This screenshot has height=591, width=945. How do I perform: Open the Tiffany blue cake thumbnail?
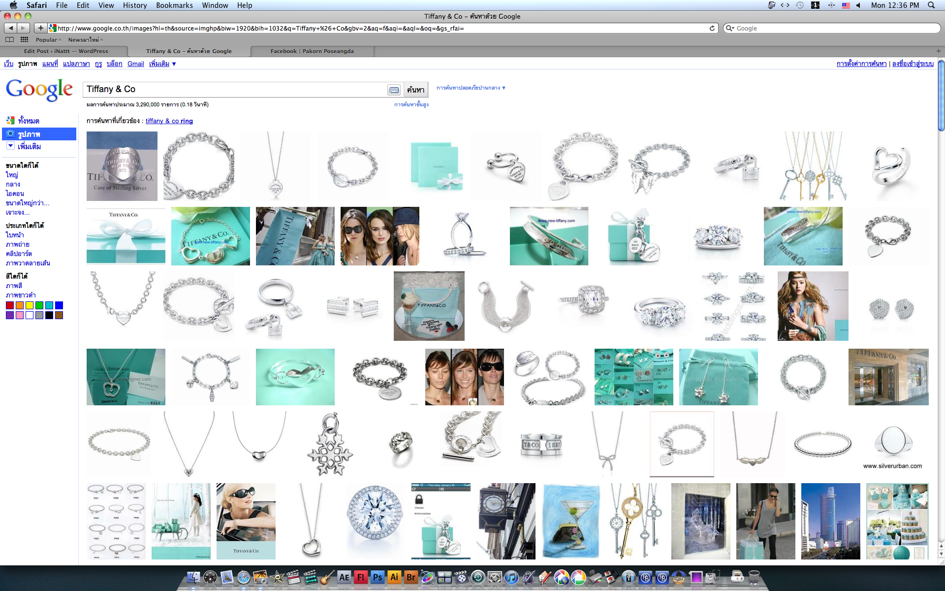point(429,306)
